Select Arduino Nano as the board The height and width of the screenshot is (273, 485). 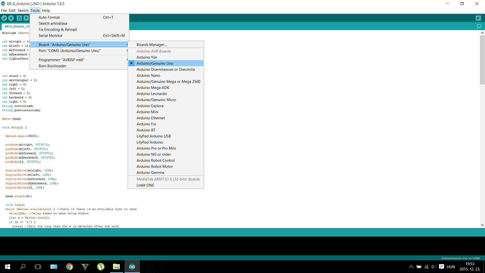click(x=148, y=76)
